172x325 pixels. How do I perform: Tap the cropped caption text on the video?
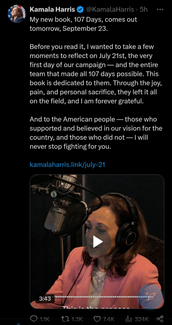(x=96, y=307)
